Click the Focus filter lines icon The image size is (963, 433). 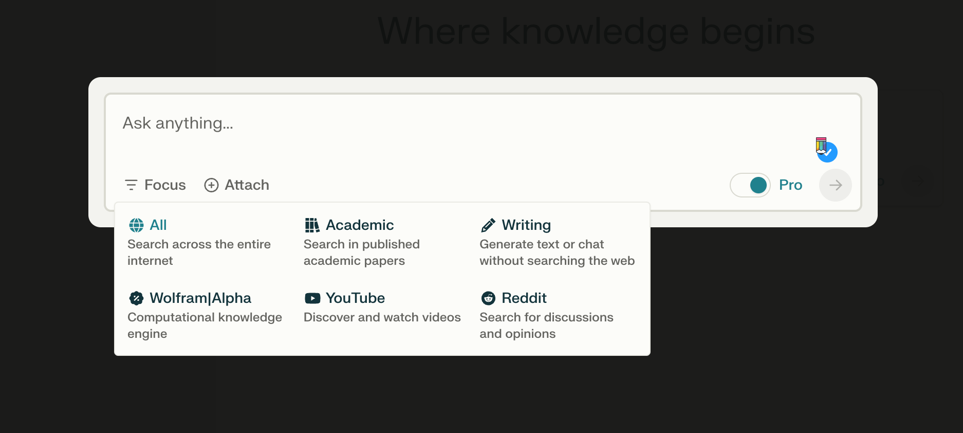click(131, 185)
